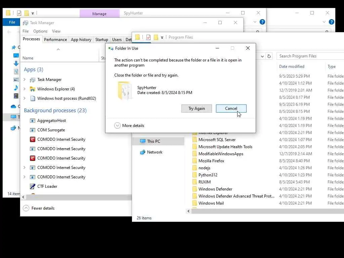Sort by the Date modified column
The height and width of the screenshot is (258, 344).
pos(292,67)
